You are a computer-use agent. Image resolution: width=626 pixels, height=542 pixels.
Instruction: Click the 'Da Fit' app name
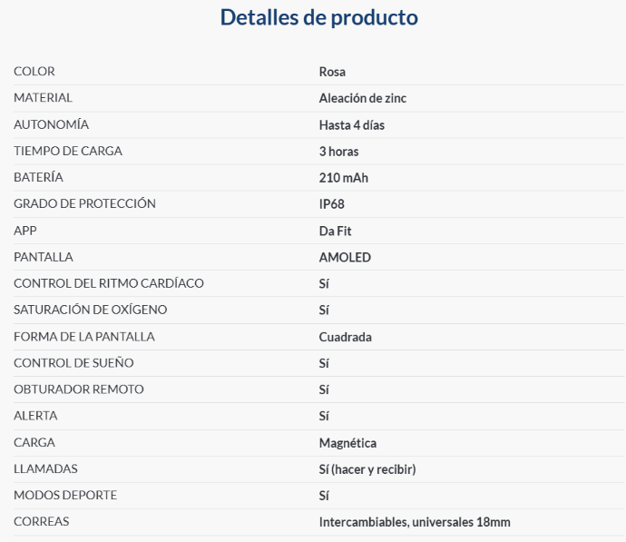(x=335, y=231)
